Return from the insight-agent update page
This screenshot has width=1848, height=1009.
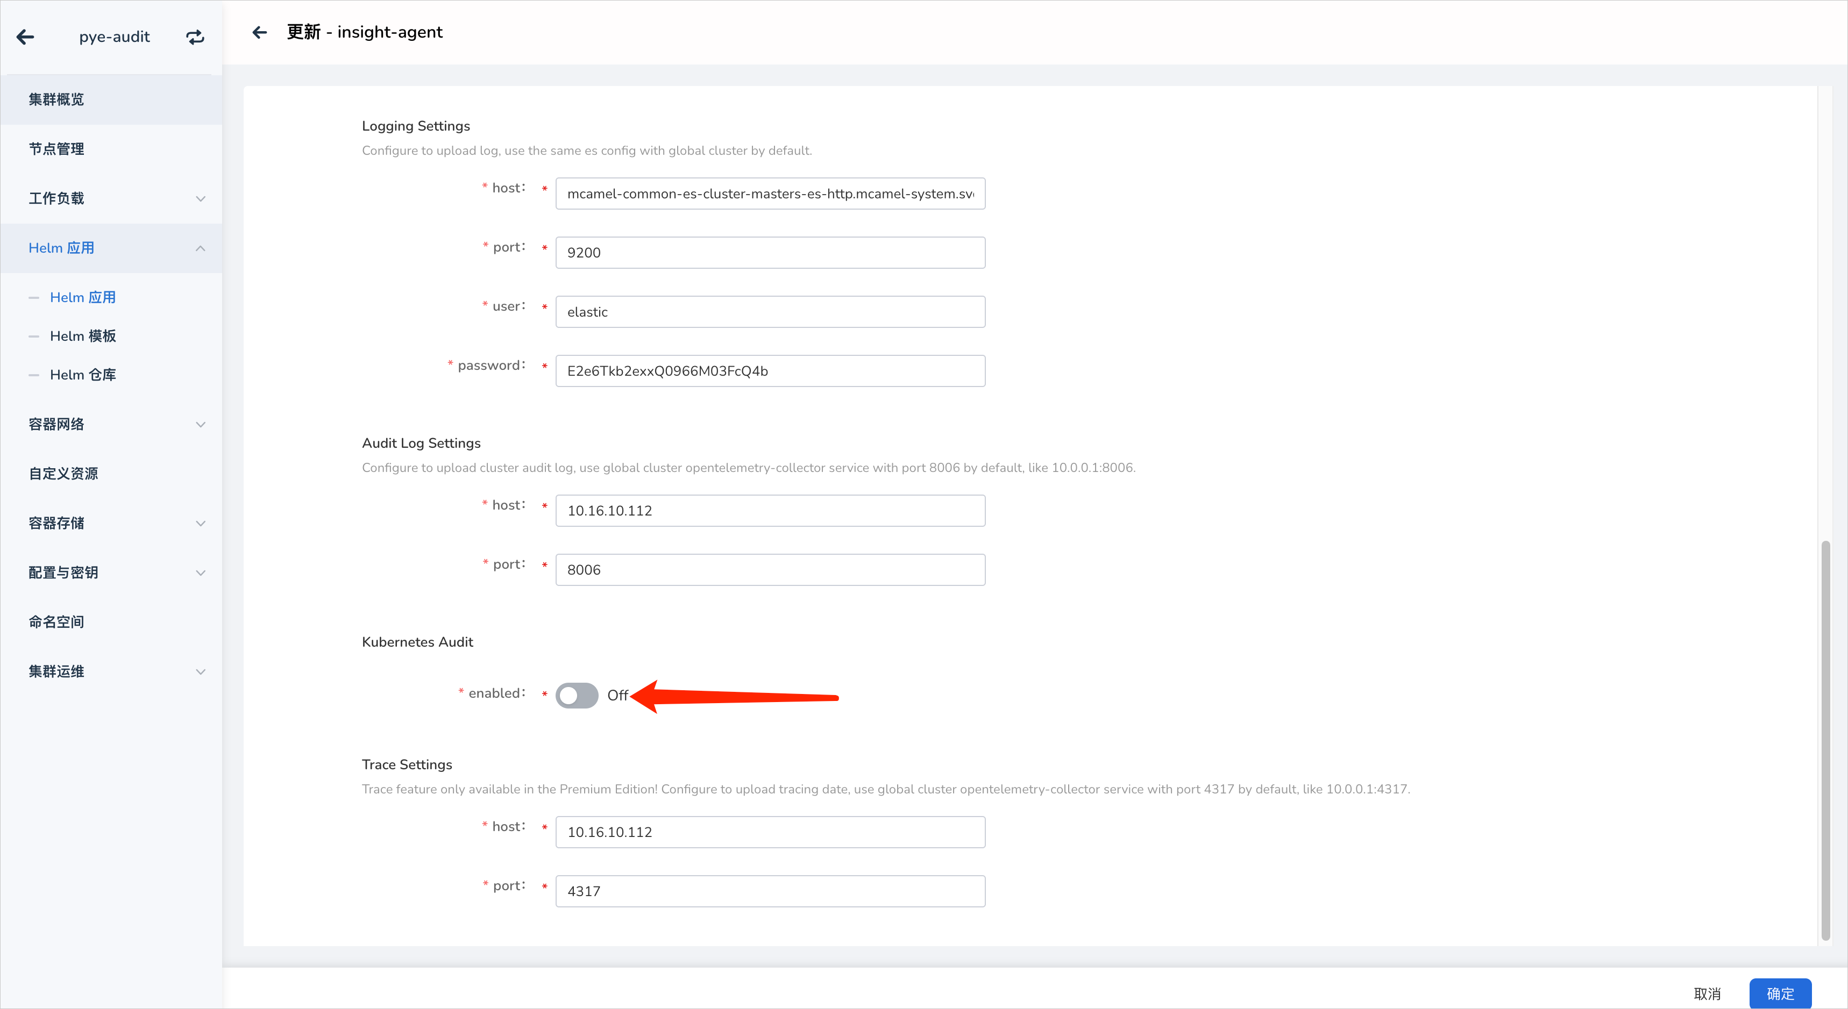pos(260,32)
